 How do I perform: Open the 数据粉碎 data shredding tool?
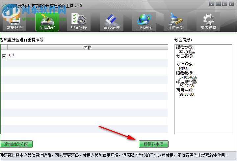point(14,22)
